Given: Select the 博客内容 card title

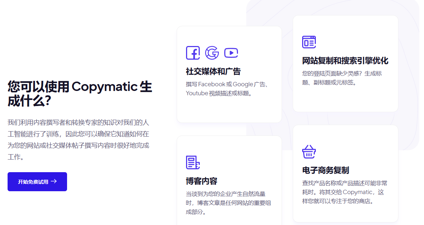Looking at the screenshot, I should pyautogui.click(x=202, y=181).
